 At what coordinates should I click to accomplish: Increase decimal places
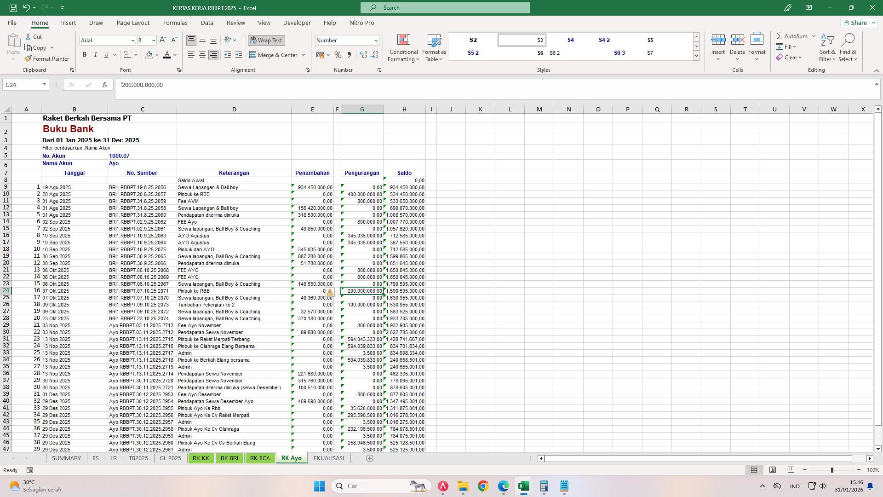[363, 55]
